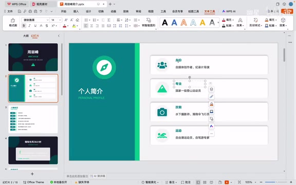Add a new slide with plus button
296x185 pixels.
(x=32, y=174)
